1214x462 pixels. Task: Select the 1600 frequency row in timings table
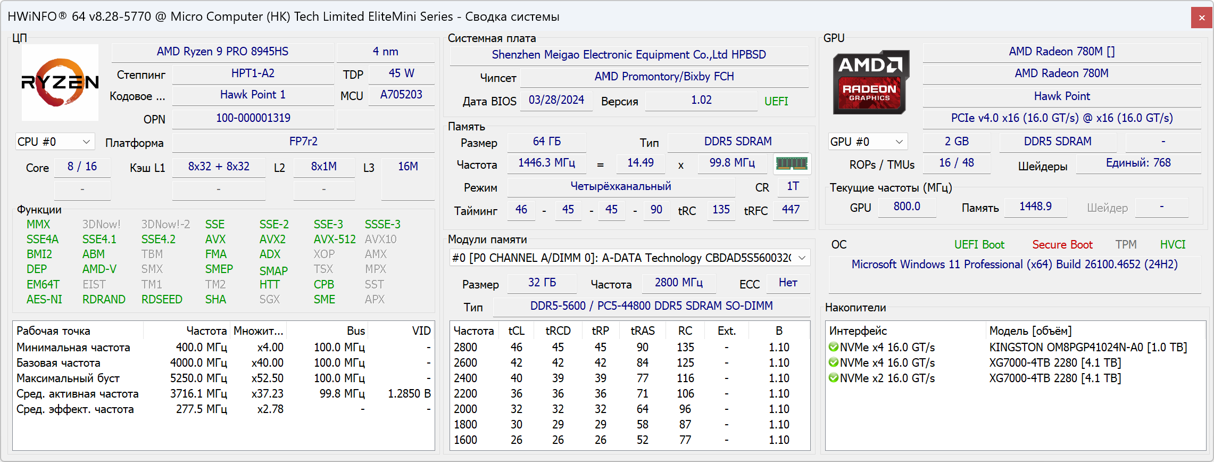[x=630, y=440]
